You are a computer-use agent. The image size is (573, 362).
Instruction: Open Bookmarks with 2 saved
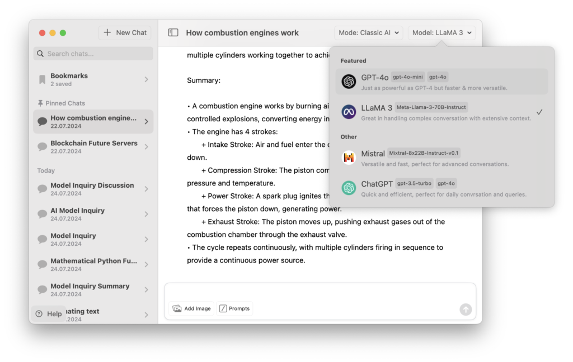[x=93, y=79]
